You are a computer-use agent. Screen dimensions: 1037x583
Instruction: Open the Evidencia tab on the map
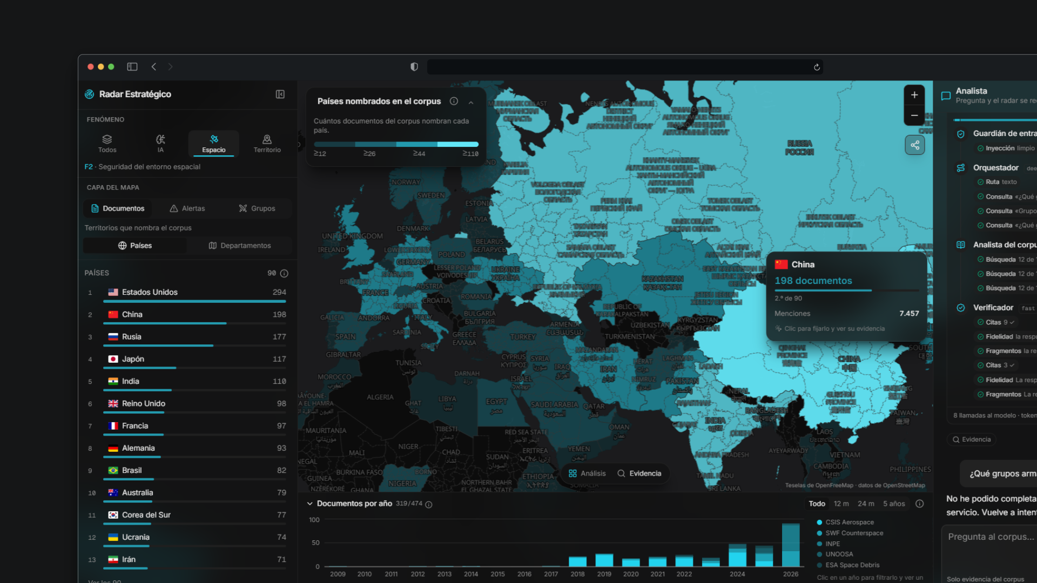tap(639, 473)
